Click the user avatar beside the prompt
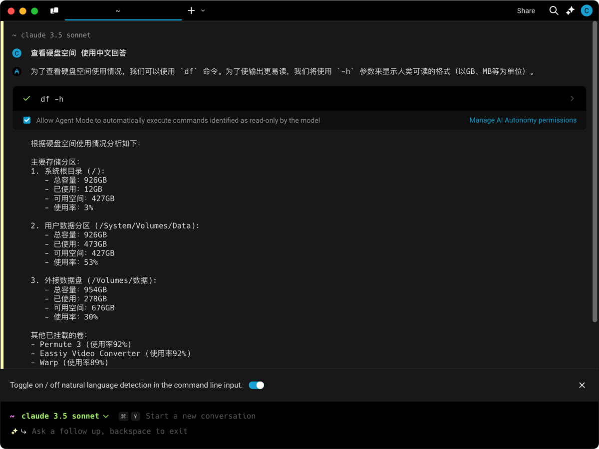 pyautogui.click(x=17, y=53)
